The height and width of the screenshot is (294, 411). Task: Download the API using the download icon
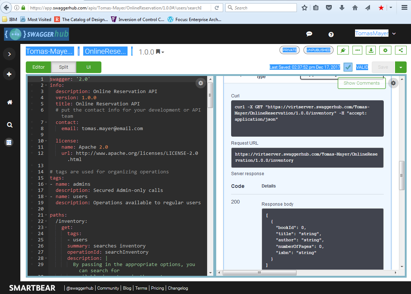(371, 50)
